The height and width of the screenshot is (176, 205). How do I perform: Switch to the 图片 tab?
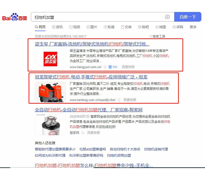pyautogui.click(x=92, y=27)
